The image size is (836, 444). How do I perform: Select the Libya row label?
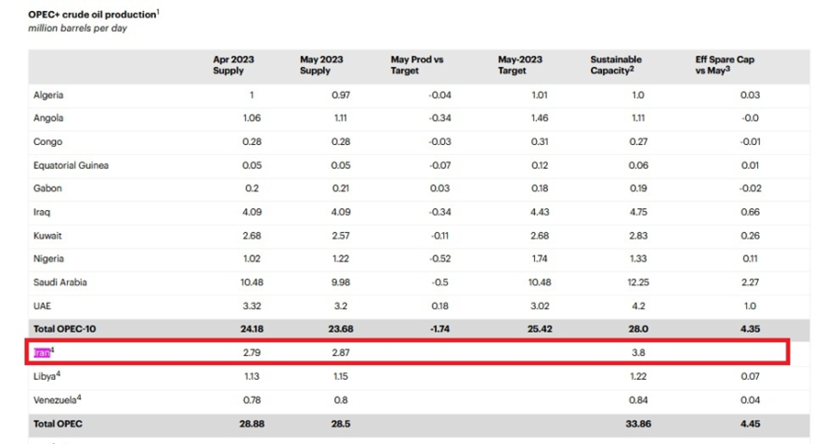point(47,376)
